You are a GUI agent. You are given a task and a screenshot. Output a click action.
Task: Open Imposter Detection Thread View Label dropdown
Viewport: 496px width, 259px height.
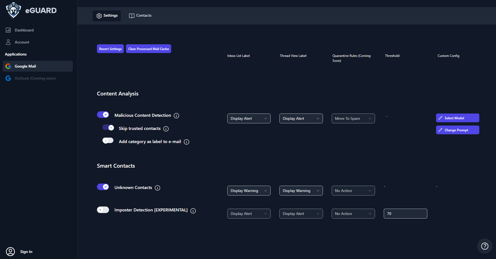coord(301,214)
